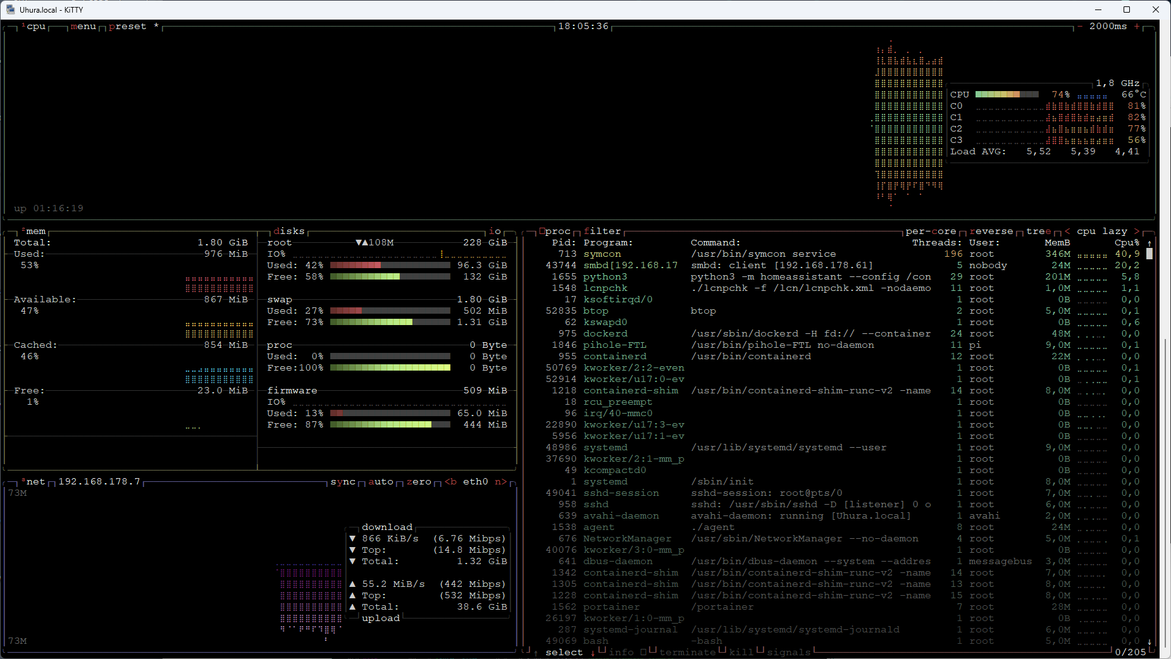The width and height of the screenshot is (1171, 659).
Task: Click next sort column right arrow
Action: [1137, 231]
